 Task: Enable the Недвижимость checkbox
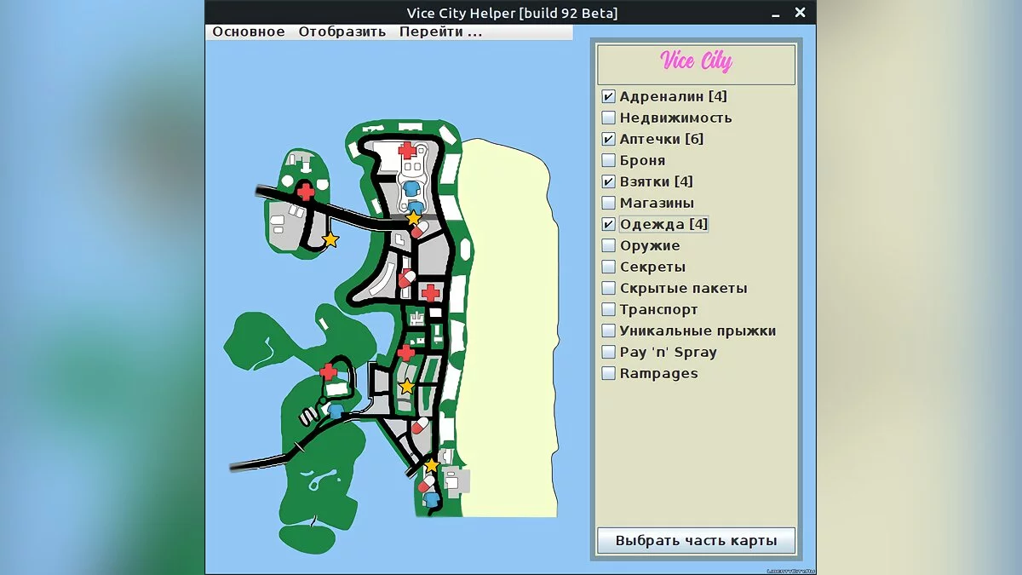point(608,118)
